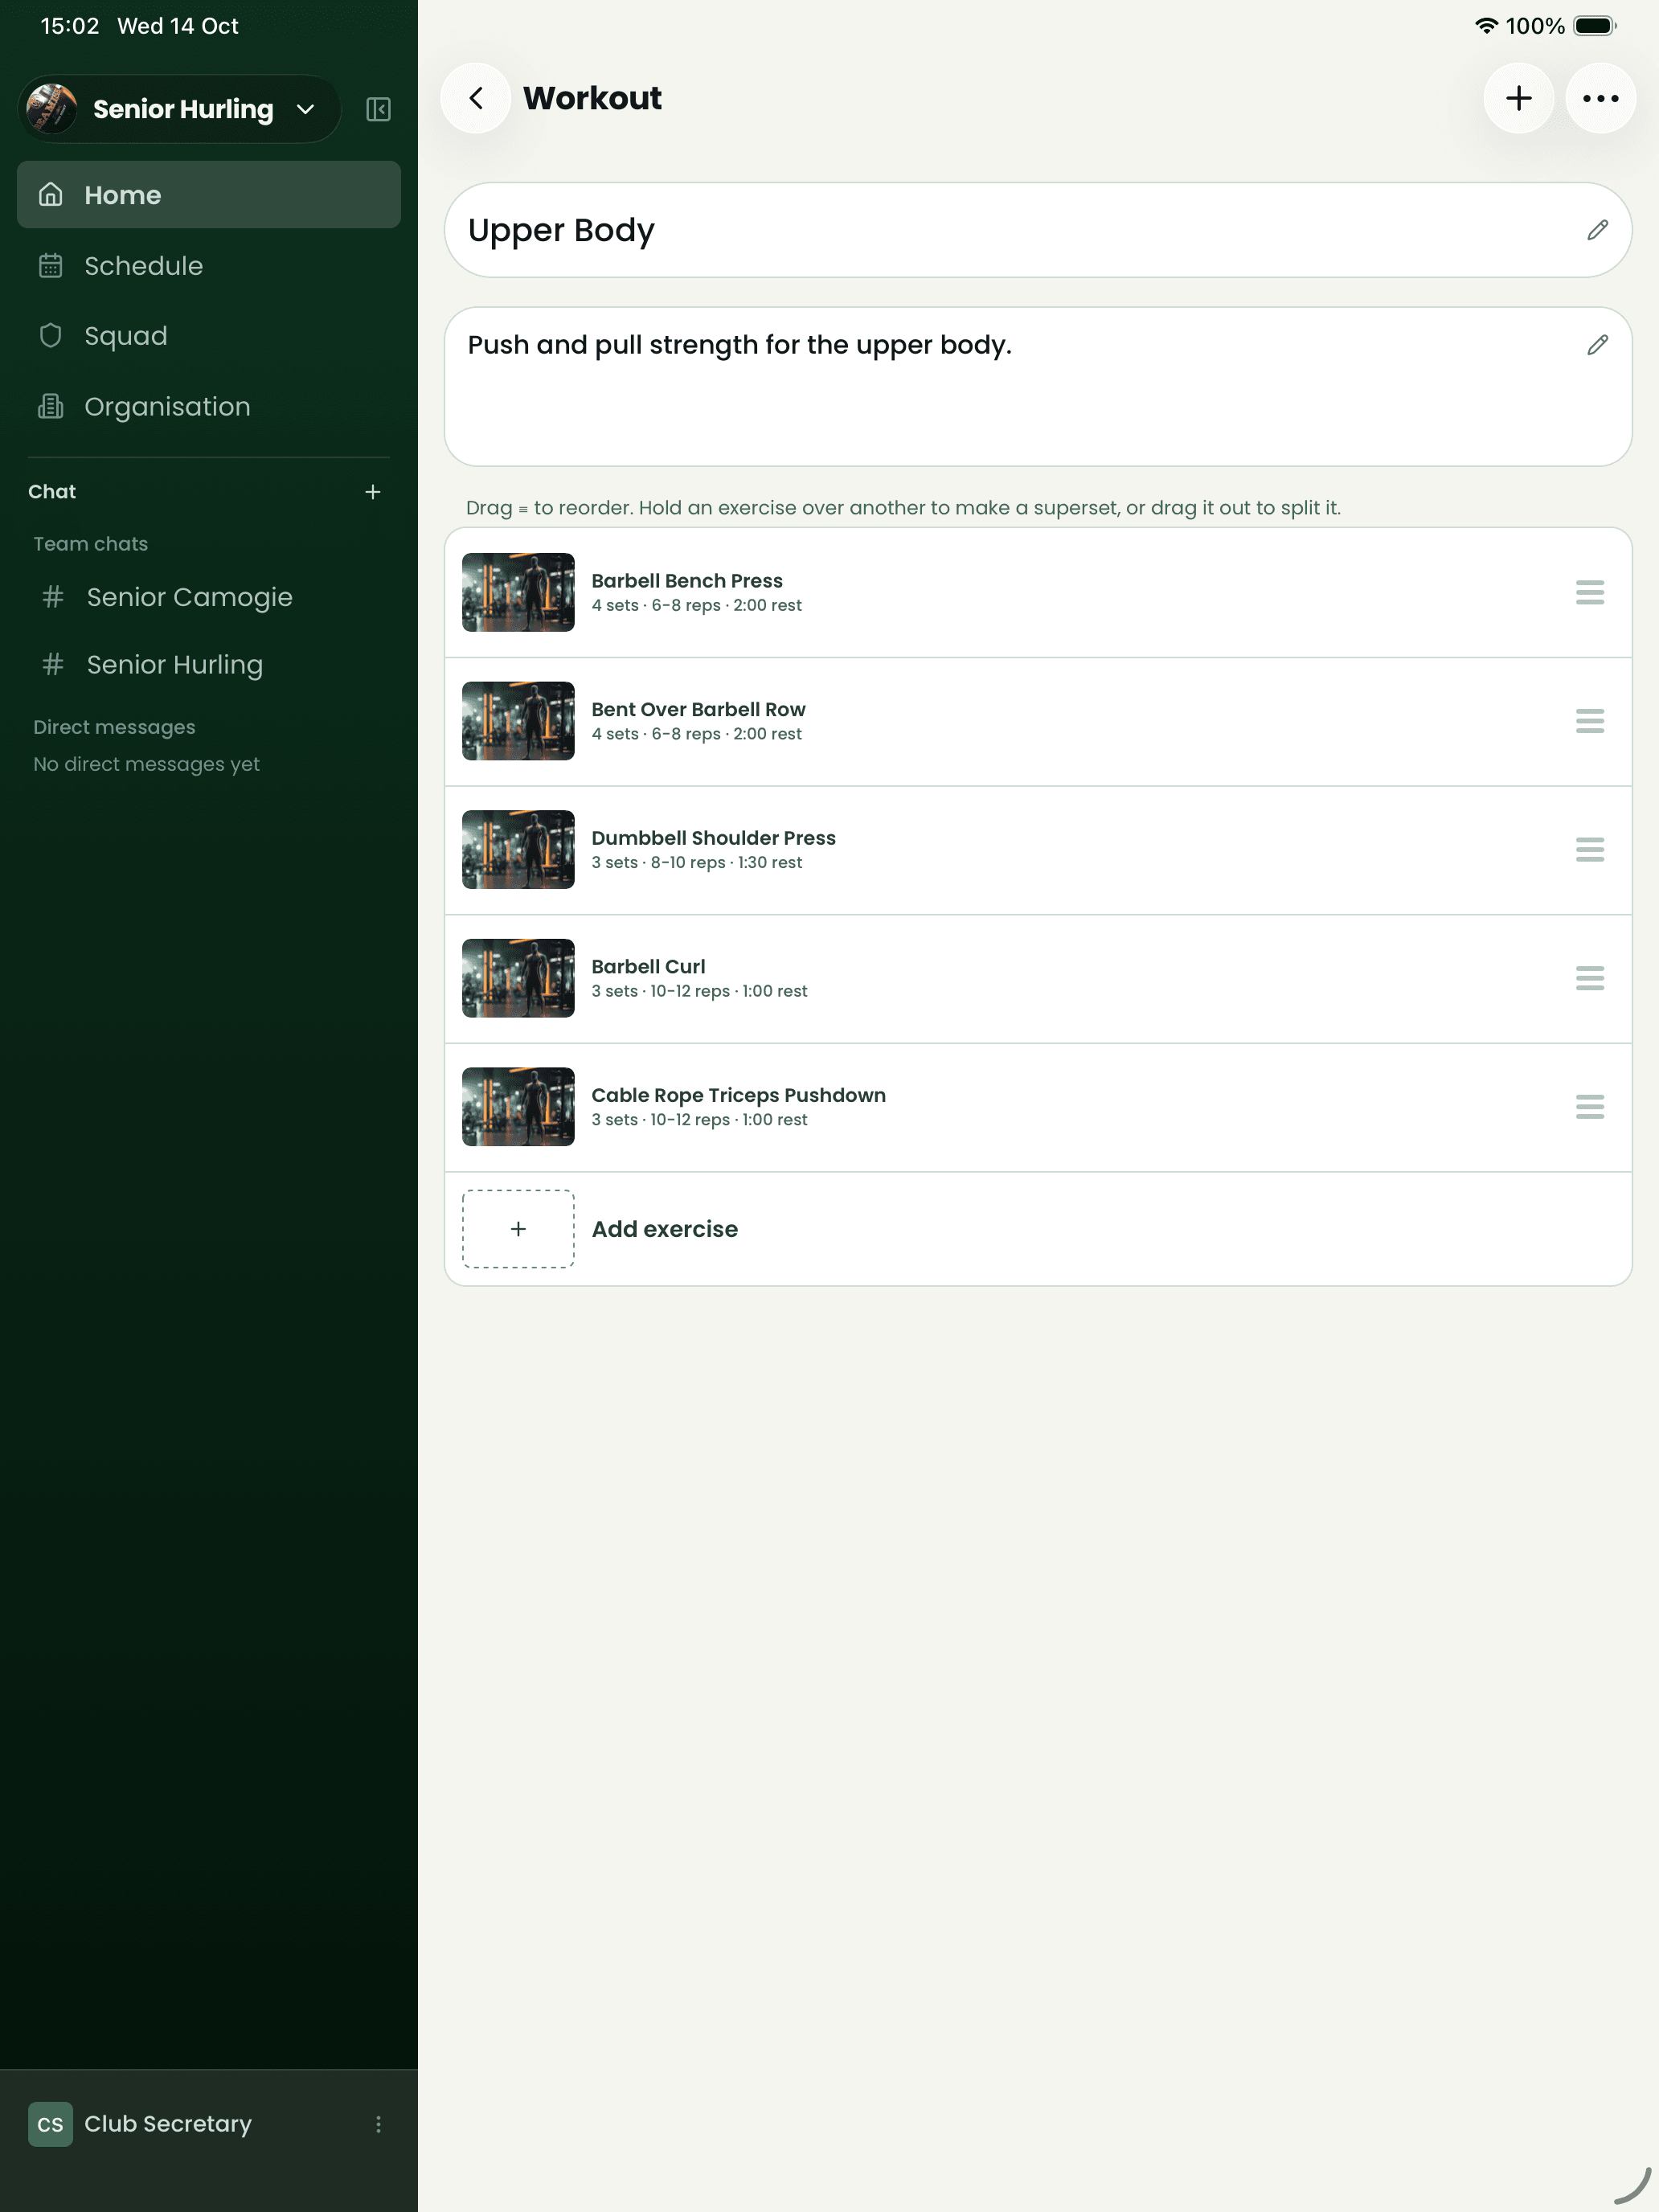Grab reorder handle for Dumbbell Shoulder Press
This screenshot has width=1659, height=2212.
1589,850
